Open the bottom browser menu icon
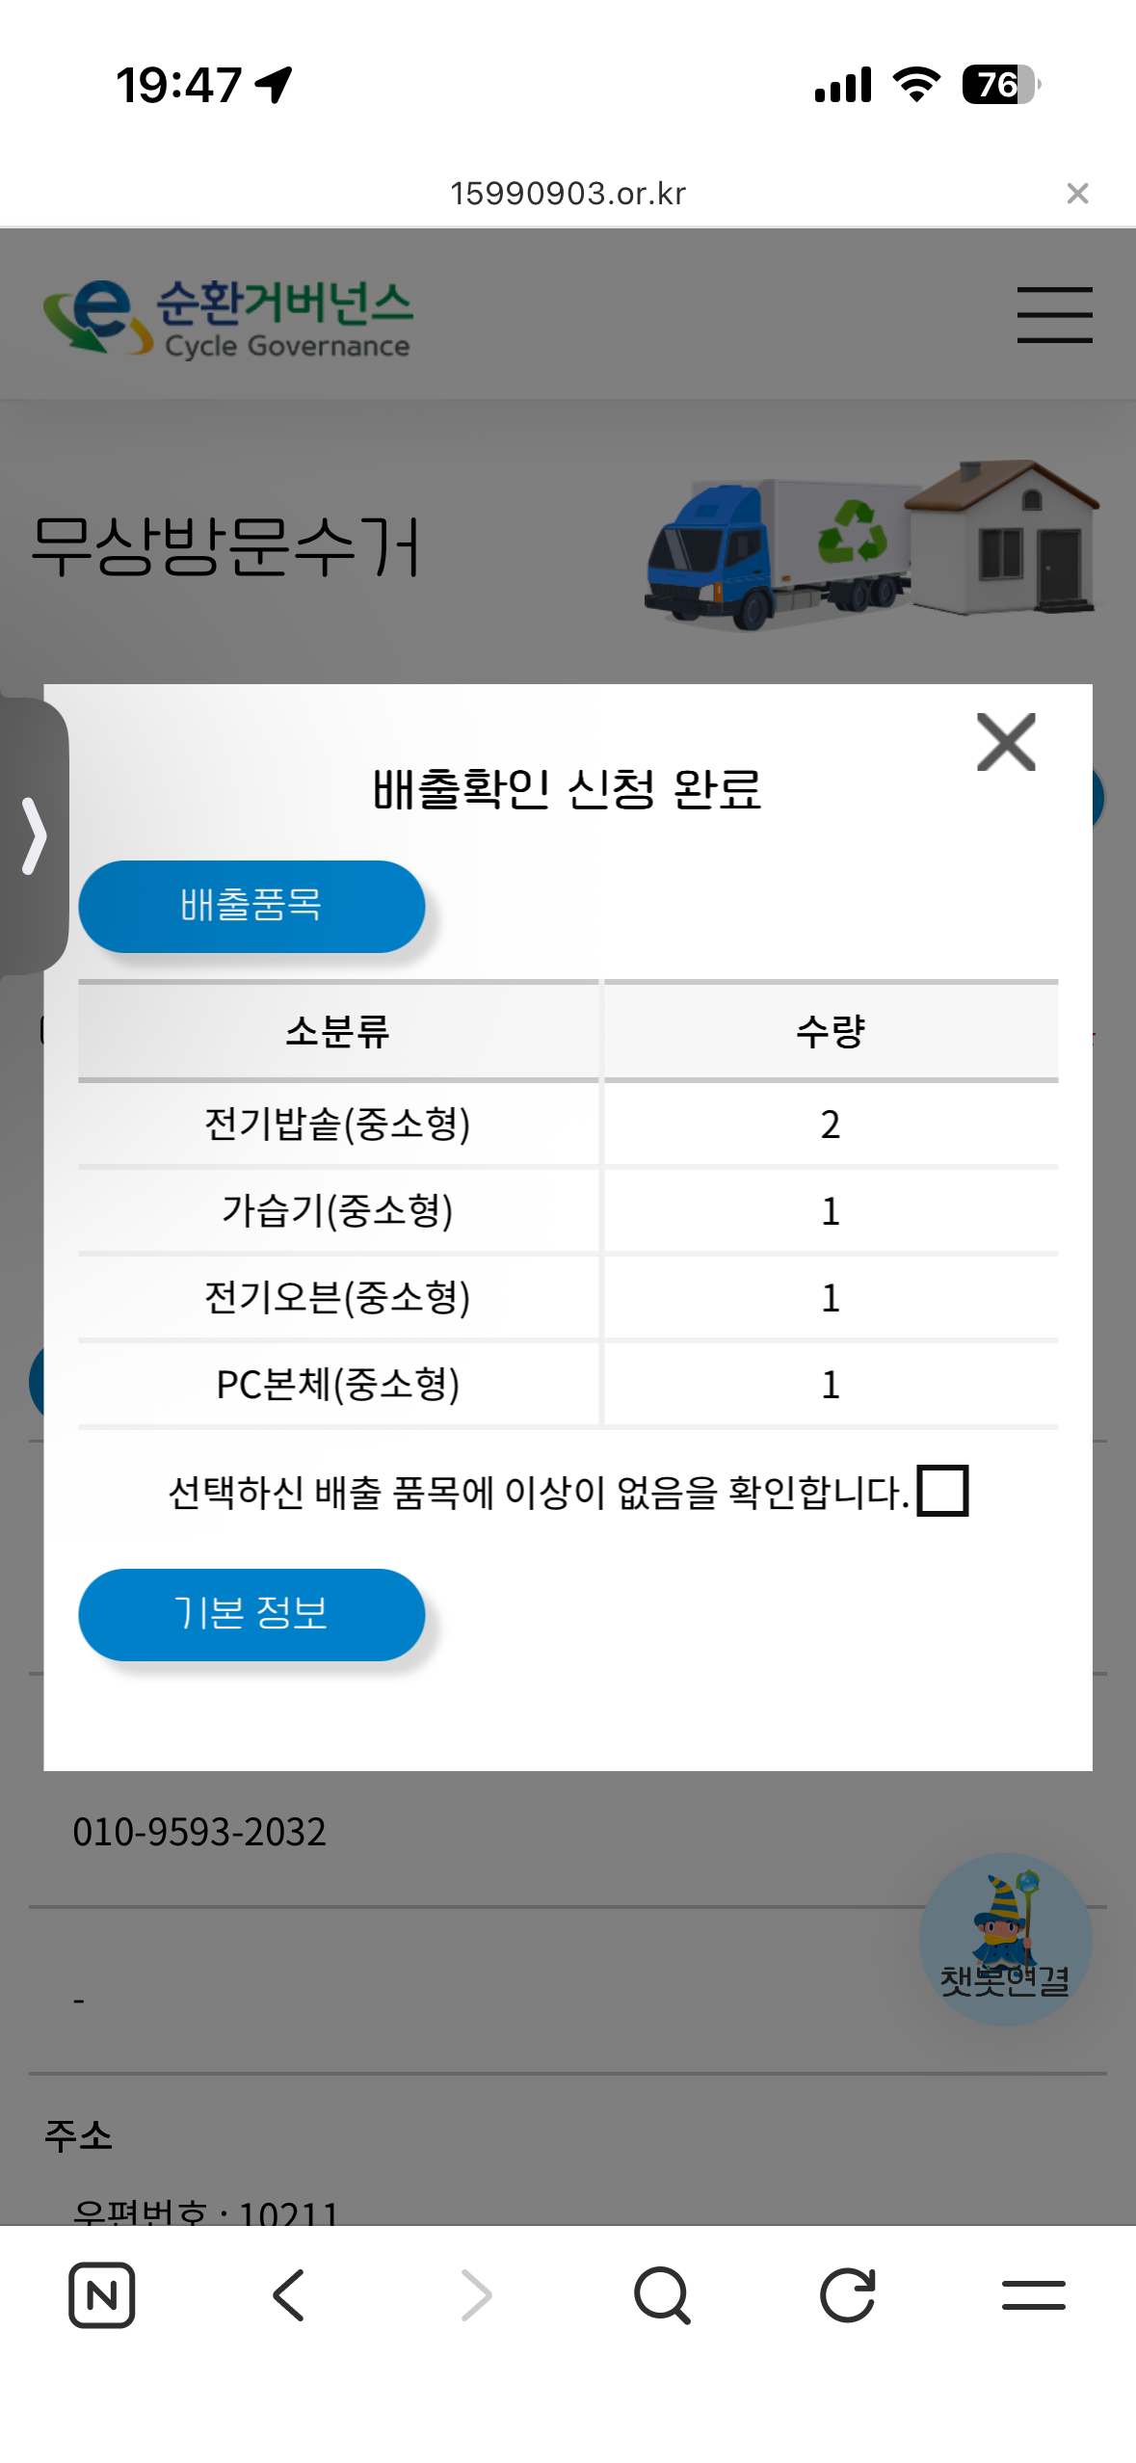The height and width of the screenshot is (2463, 1136). click(1033, 2294)
